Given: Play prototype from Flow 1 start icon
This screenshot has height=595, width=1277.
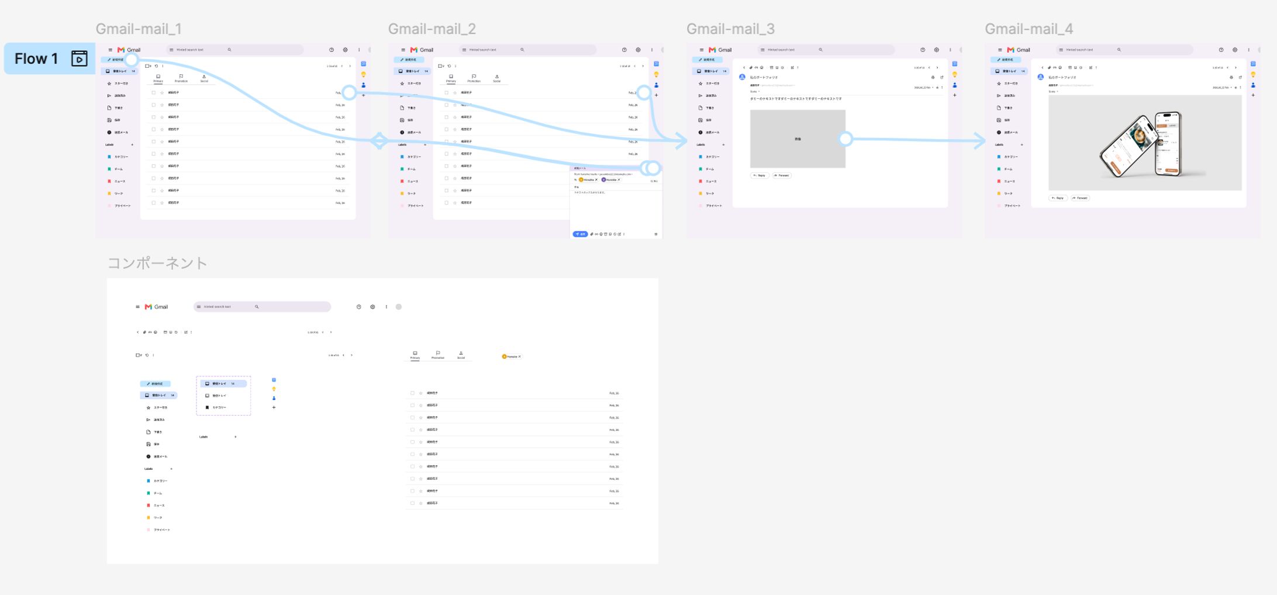Looking at the screenshot, I should click(79, 58).
